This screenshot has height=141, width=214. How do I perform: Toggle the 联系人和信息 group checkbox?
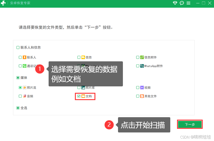coord(18,47)
